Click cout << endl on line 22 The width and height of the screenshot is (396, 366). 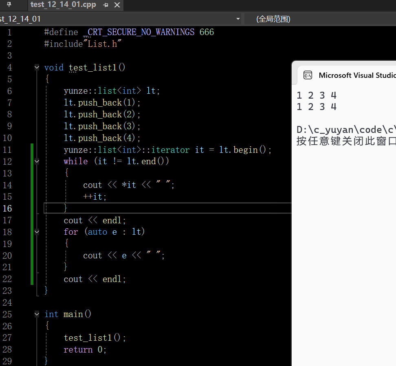[95, 279]
